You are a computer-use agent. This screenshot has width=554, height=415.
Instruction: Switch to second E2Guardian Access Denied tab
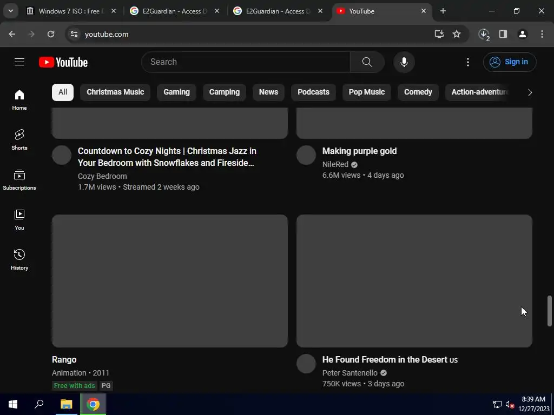[x=278, y=11]
